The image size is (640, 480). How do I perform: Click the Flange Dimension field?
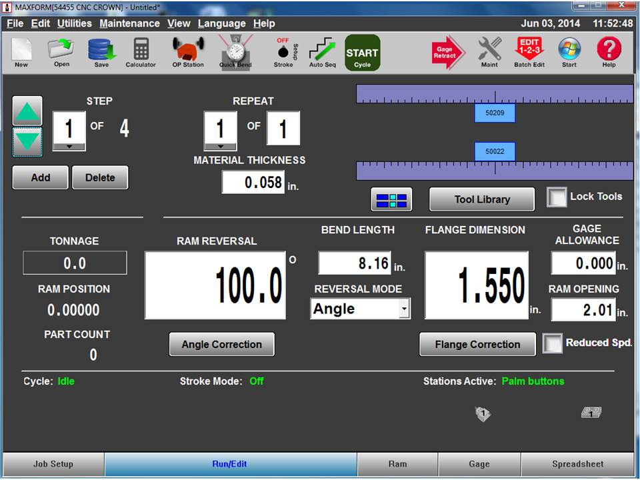point(477,285)
